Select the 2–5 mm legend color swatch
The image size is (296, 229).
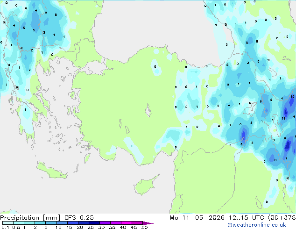(x=40, y=223)
